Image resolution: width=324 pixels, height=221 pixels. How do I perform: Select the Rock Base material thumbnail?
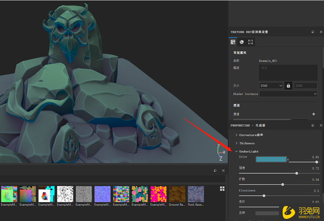[196, 194]
